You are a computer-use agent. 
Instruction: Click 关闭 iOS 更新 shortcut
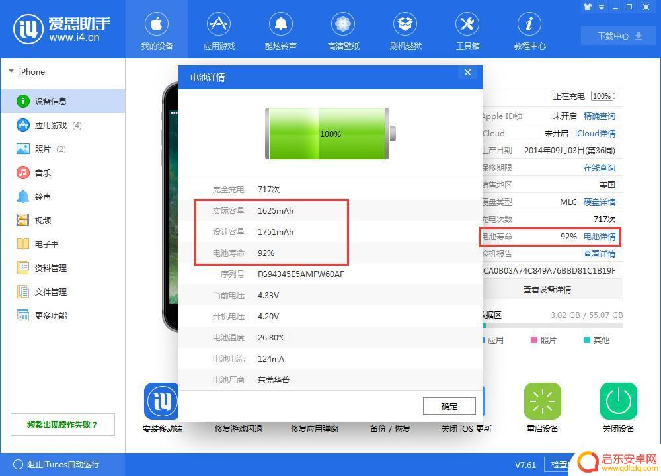pos(466,429)
